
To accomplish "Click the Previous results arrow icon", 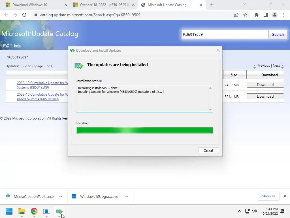I will coord(255,66).
